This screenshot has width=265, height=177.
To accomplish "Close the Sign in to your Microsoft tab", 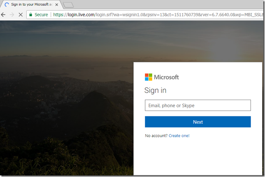I will pos(57,5).
